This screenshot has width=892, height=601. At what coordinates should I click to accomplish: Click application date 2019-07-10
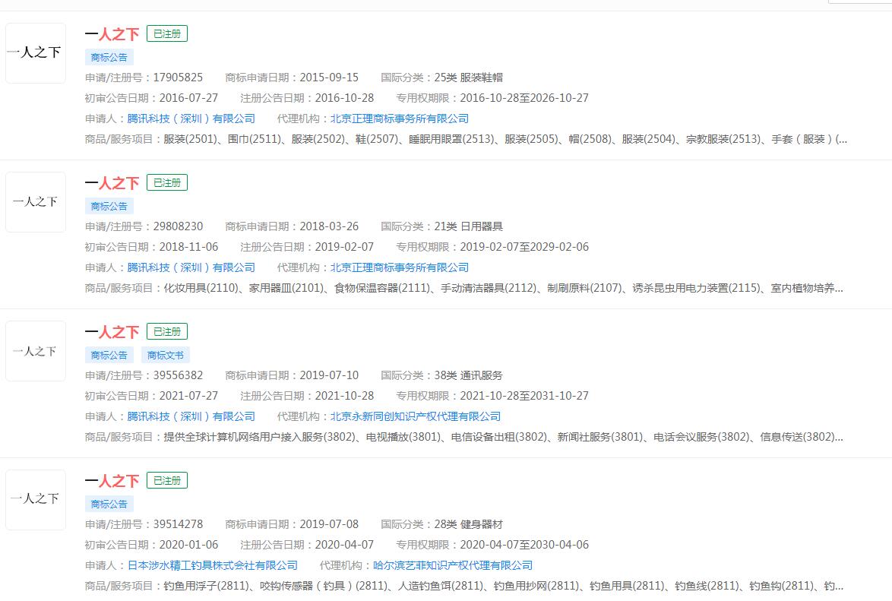(330, 375)
